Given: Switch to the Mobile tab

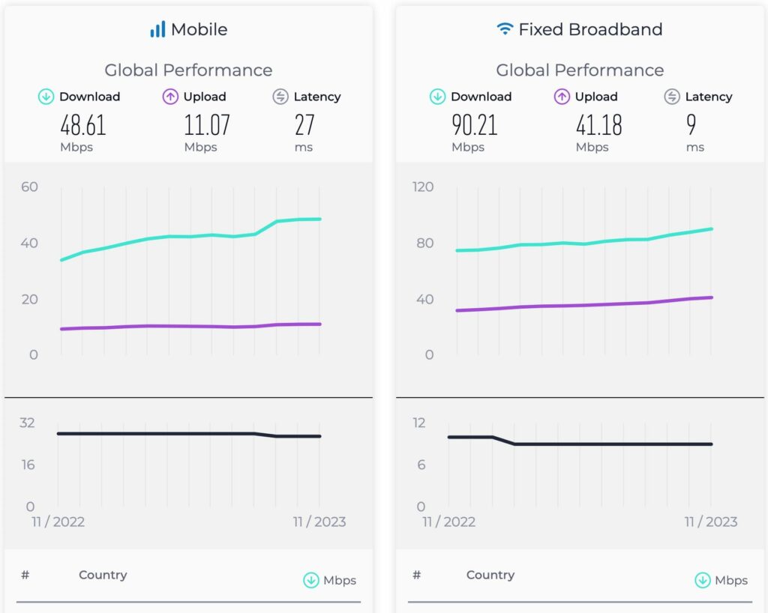Looking at the screenshot, I should pos(188,29).
